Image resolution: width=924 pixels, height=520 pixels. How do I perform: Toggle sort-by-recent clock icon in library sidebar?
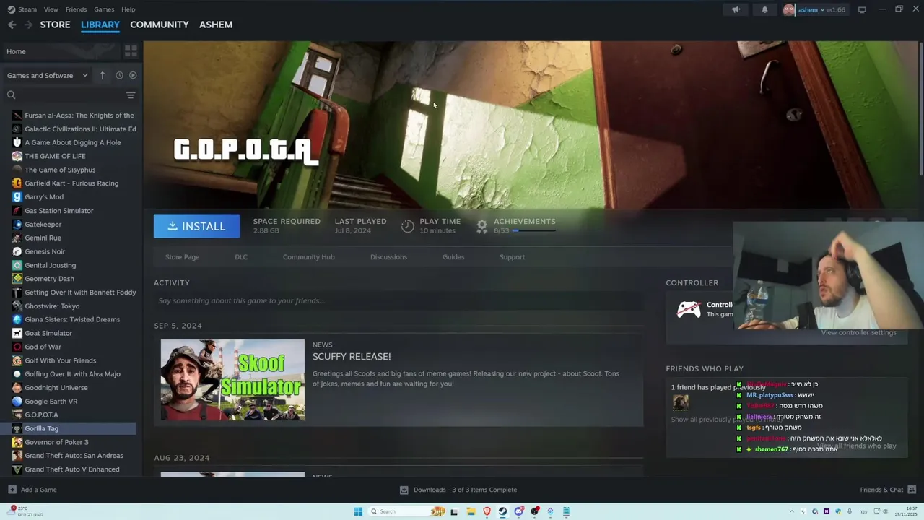[x=119, y=75]
